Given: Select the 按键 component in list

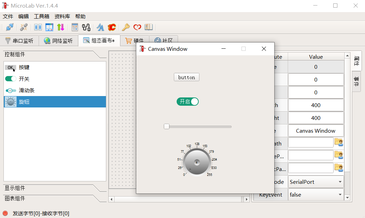Looking at the screenshot, I should pos(55,67).
